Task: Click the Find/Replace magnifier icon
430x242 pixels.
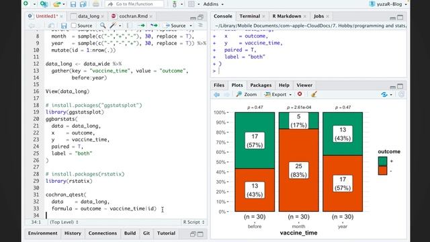Action: point(103,26)
